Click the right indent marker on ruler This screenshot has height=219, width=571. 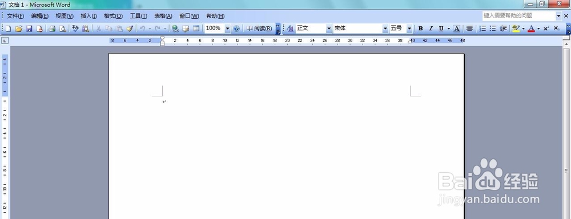[409, 42]
